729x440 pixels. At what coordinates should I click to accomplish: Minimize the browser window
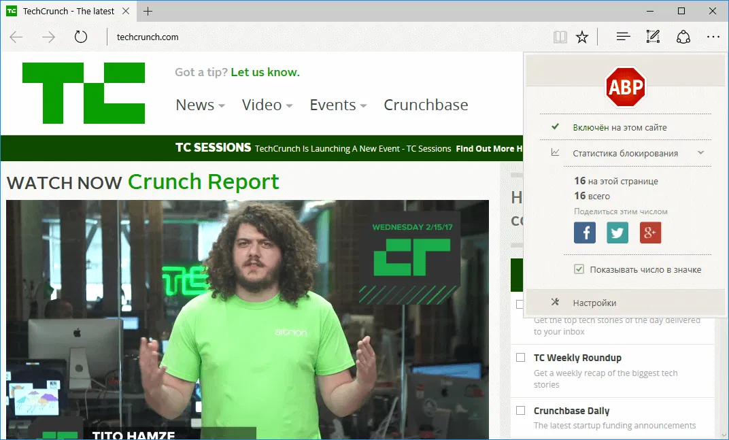point(650,11)
